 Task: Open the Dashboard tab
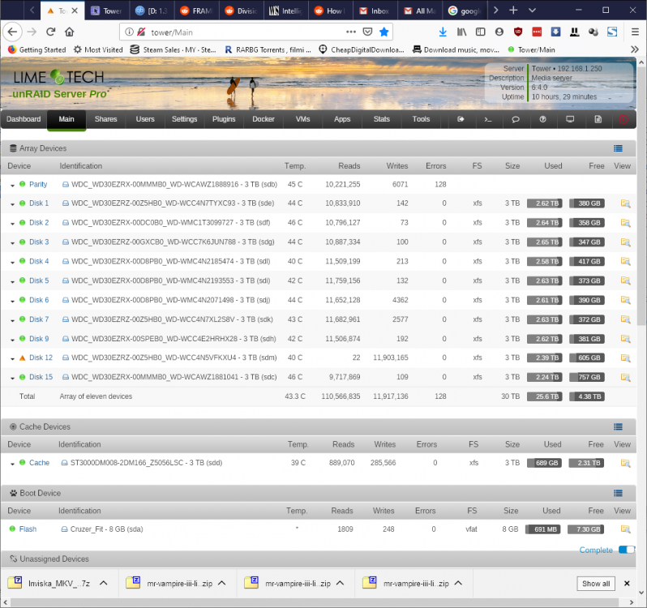pyautogui.click(x=24, y=119)
